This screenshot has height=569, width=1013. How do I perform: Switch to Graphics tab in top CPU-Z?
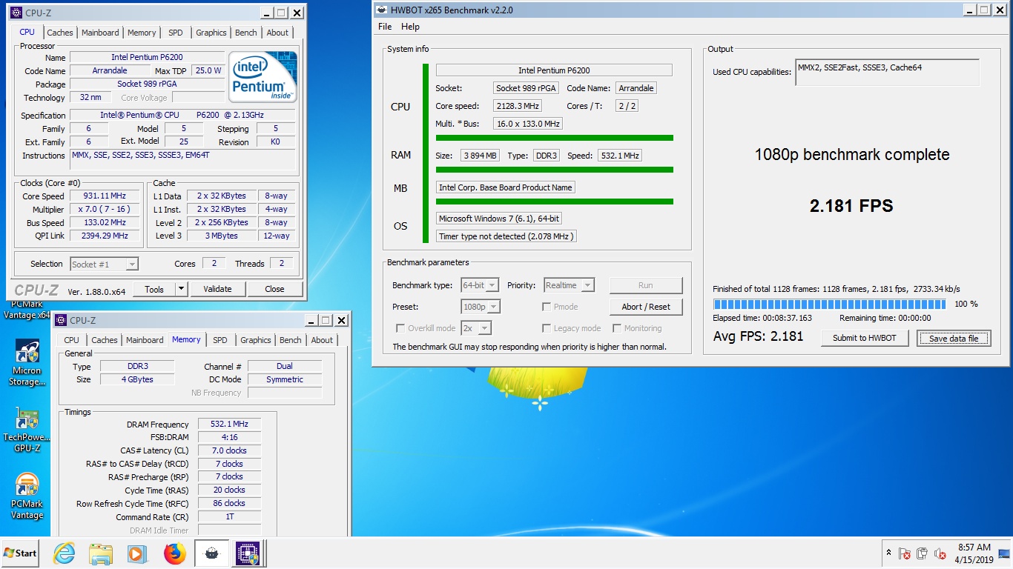211,33
